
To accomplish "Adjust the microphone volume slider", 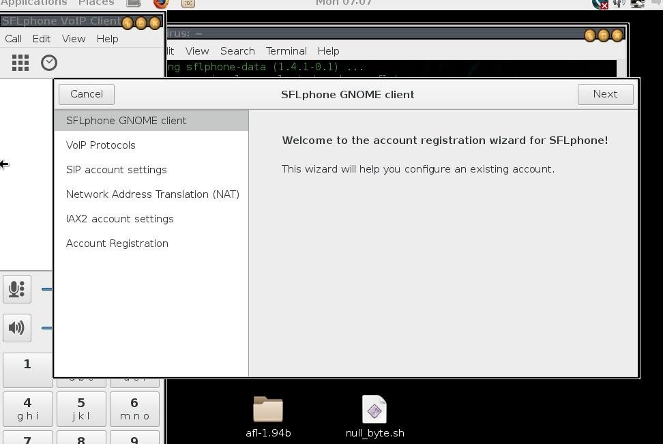I will [x=46, y=289].
